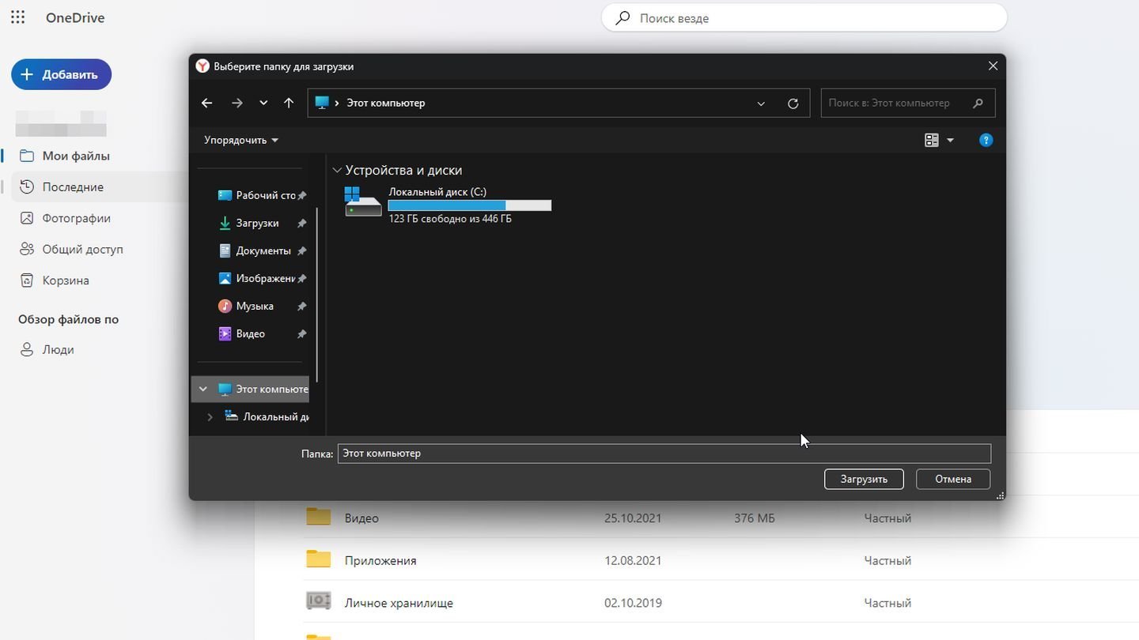Open the OneDrive app launcher grid
1139x640 pixels.
point(17,17)
